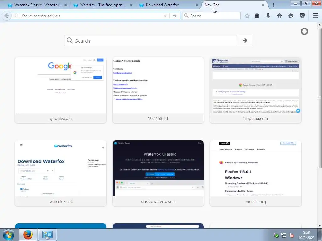Click the Firefox taskbar icon
The image size is (322, 241).
point(28,235)
